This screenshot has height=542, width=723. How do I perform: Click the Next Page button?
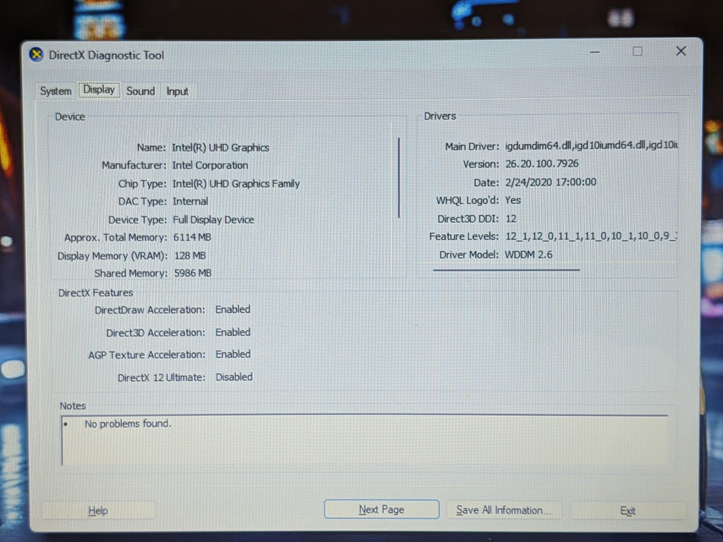pos(381,509)
